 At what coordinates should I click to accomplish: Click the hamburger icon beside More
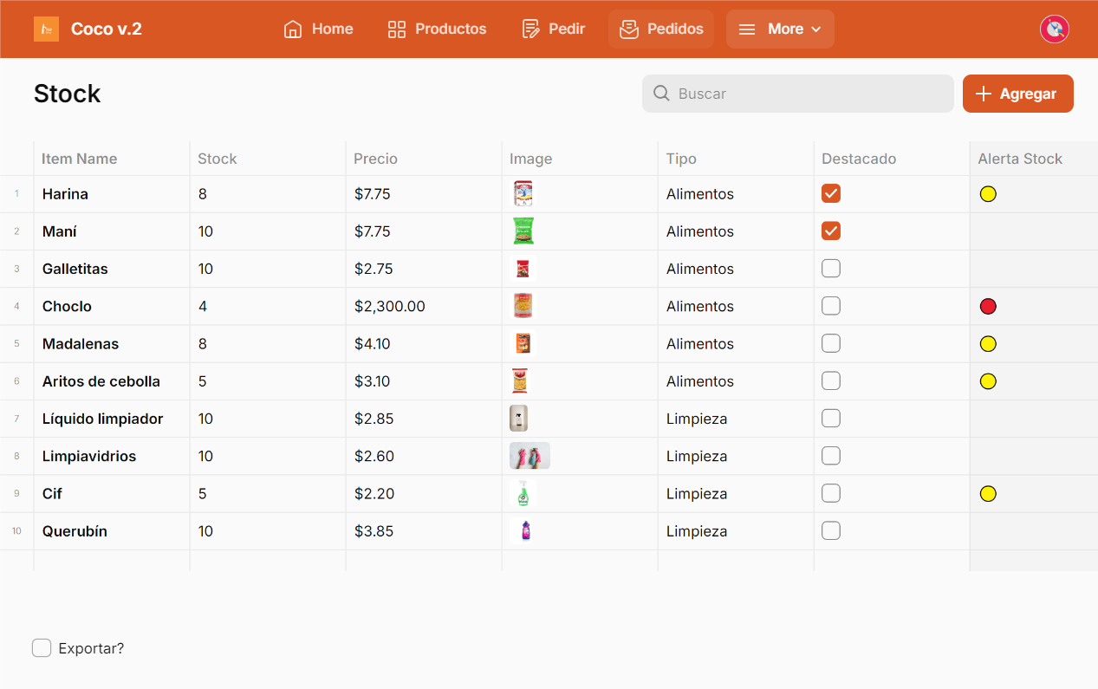coord(746,29)
